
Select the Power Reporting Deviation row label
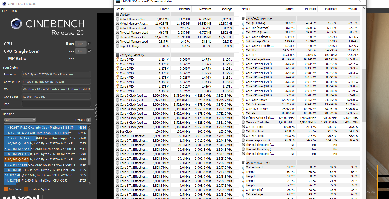tap(259, 140)
